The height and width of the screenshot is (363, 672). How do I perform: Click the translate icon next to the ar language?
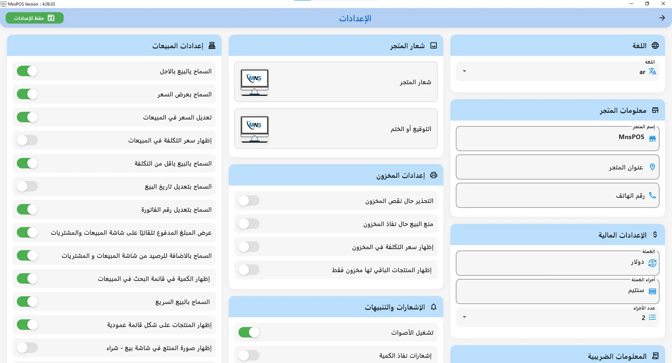coord(653,72)
